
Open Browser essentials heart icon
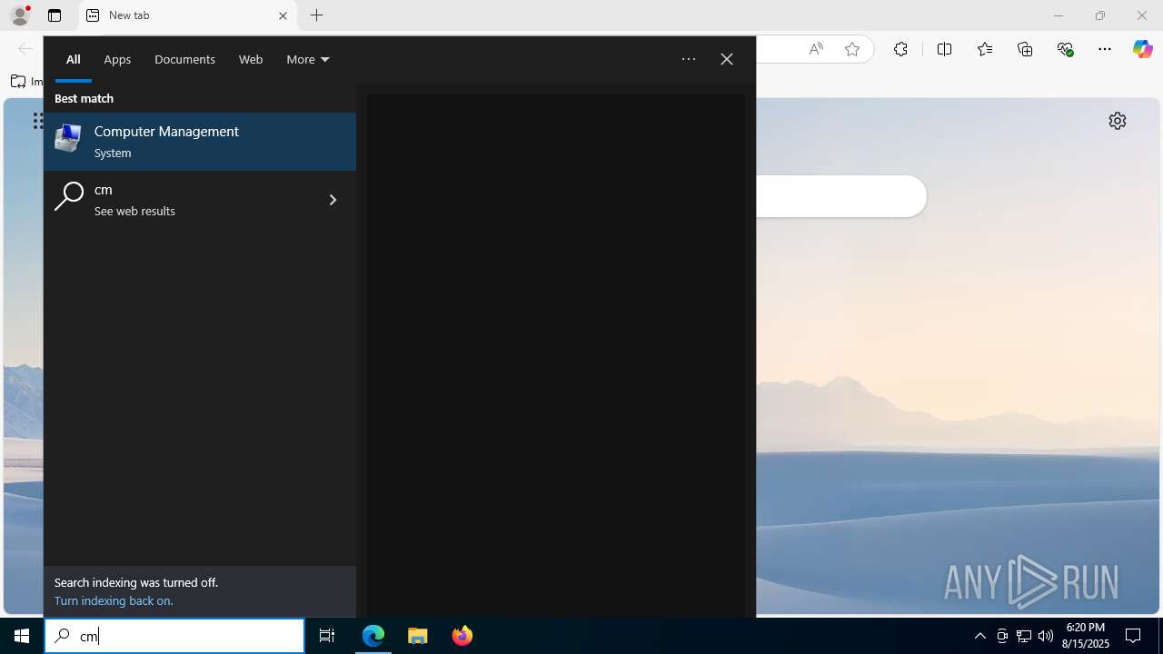click(1065, 49)
